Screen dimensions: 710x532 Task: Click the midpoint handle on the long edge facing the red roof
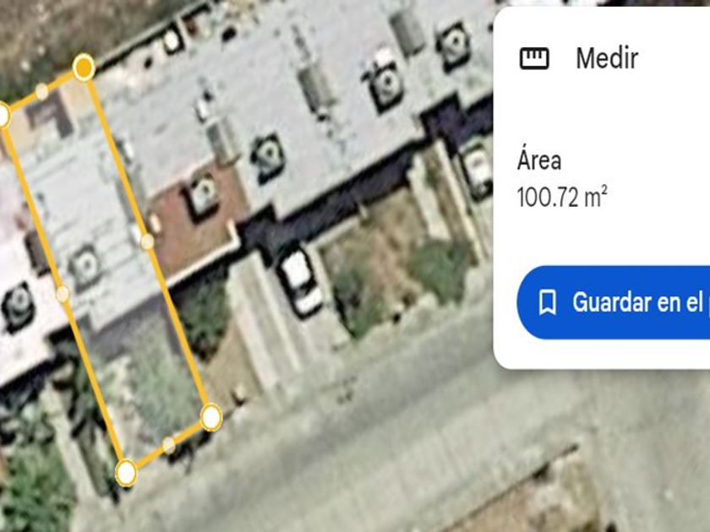(x=147, y=242)
